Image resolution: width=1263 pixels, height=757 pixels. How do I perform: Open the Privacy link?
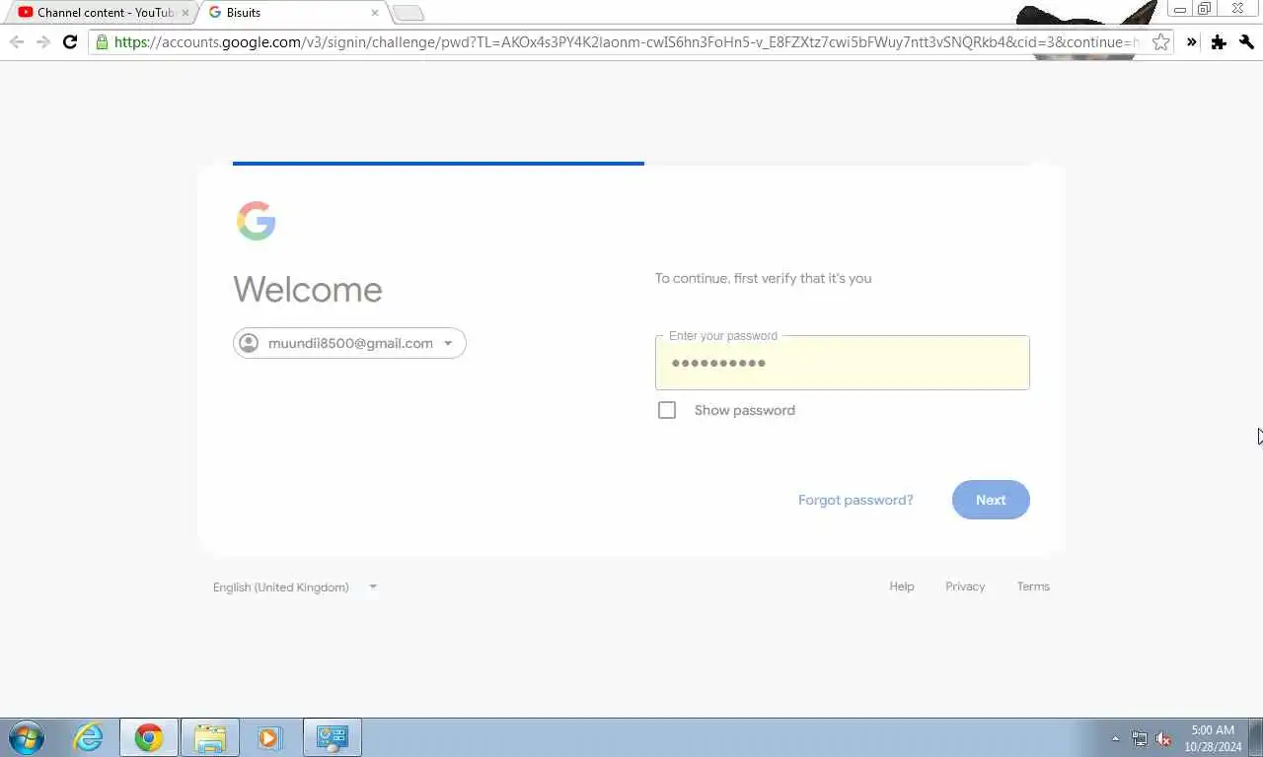tap(965, 586)
